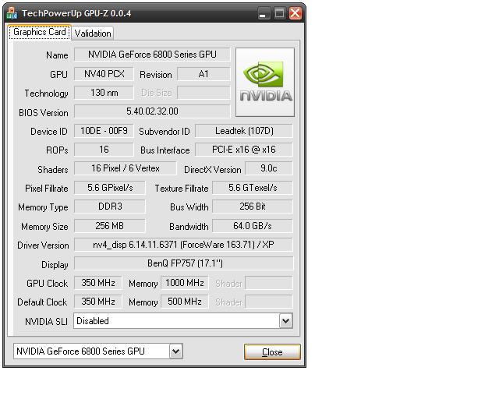Click the TechPowerUp GPU-Z 0.0.4 title text

click(76, 13)
